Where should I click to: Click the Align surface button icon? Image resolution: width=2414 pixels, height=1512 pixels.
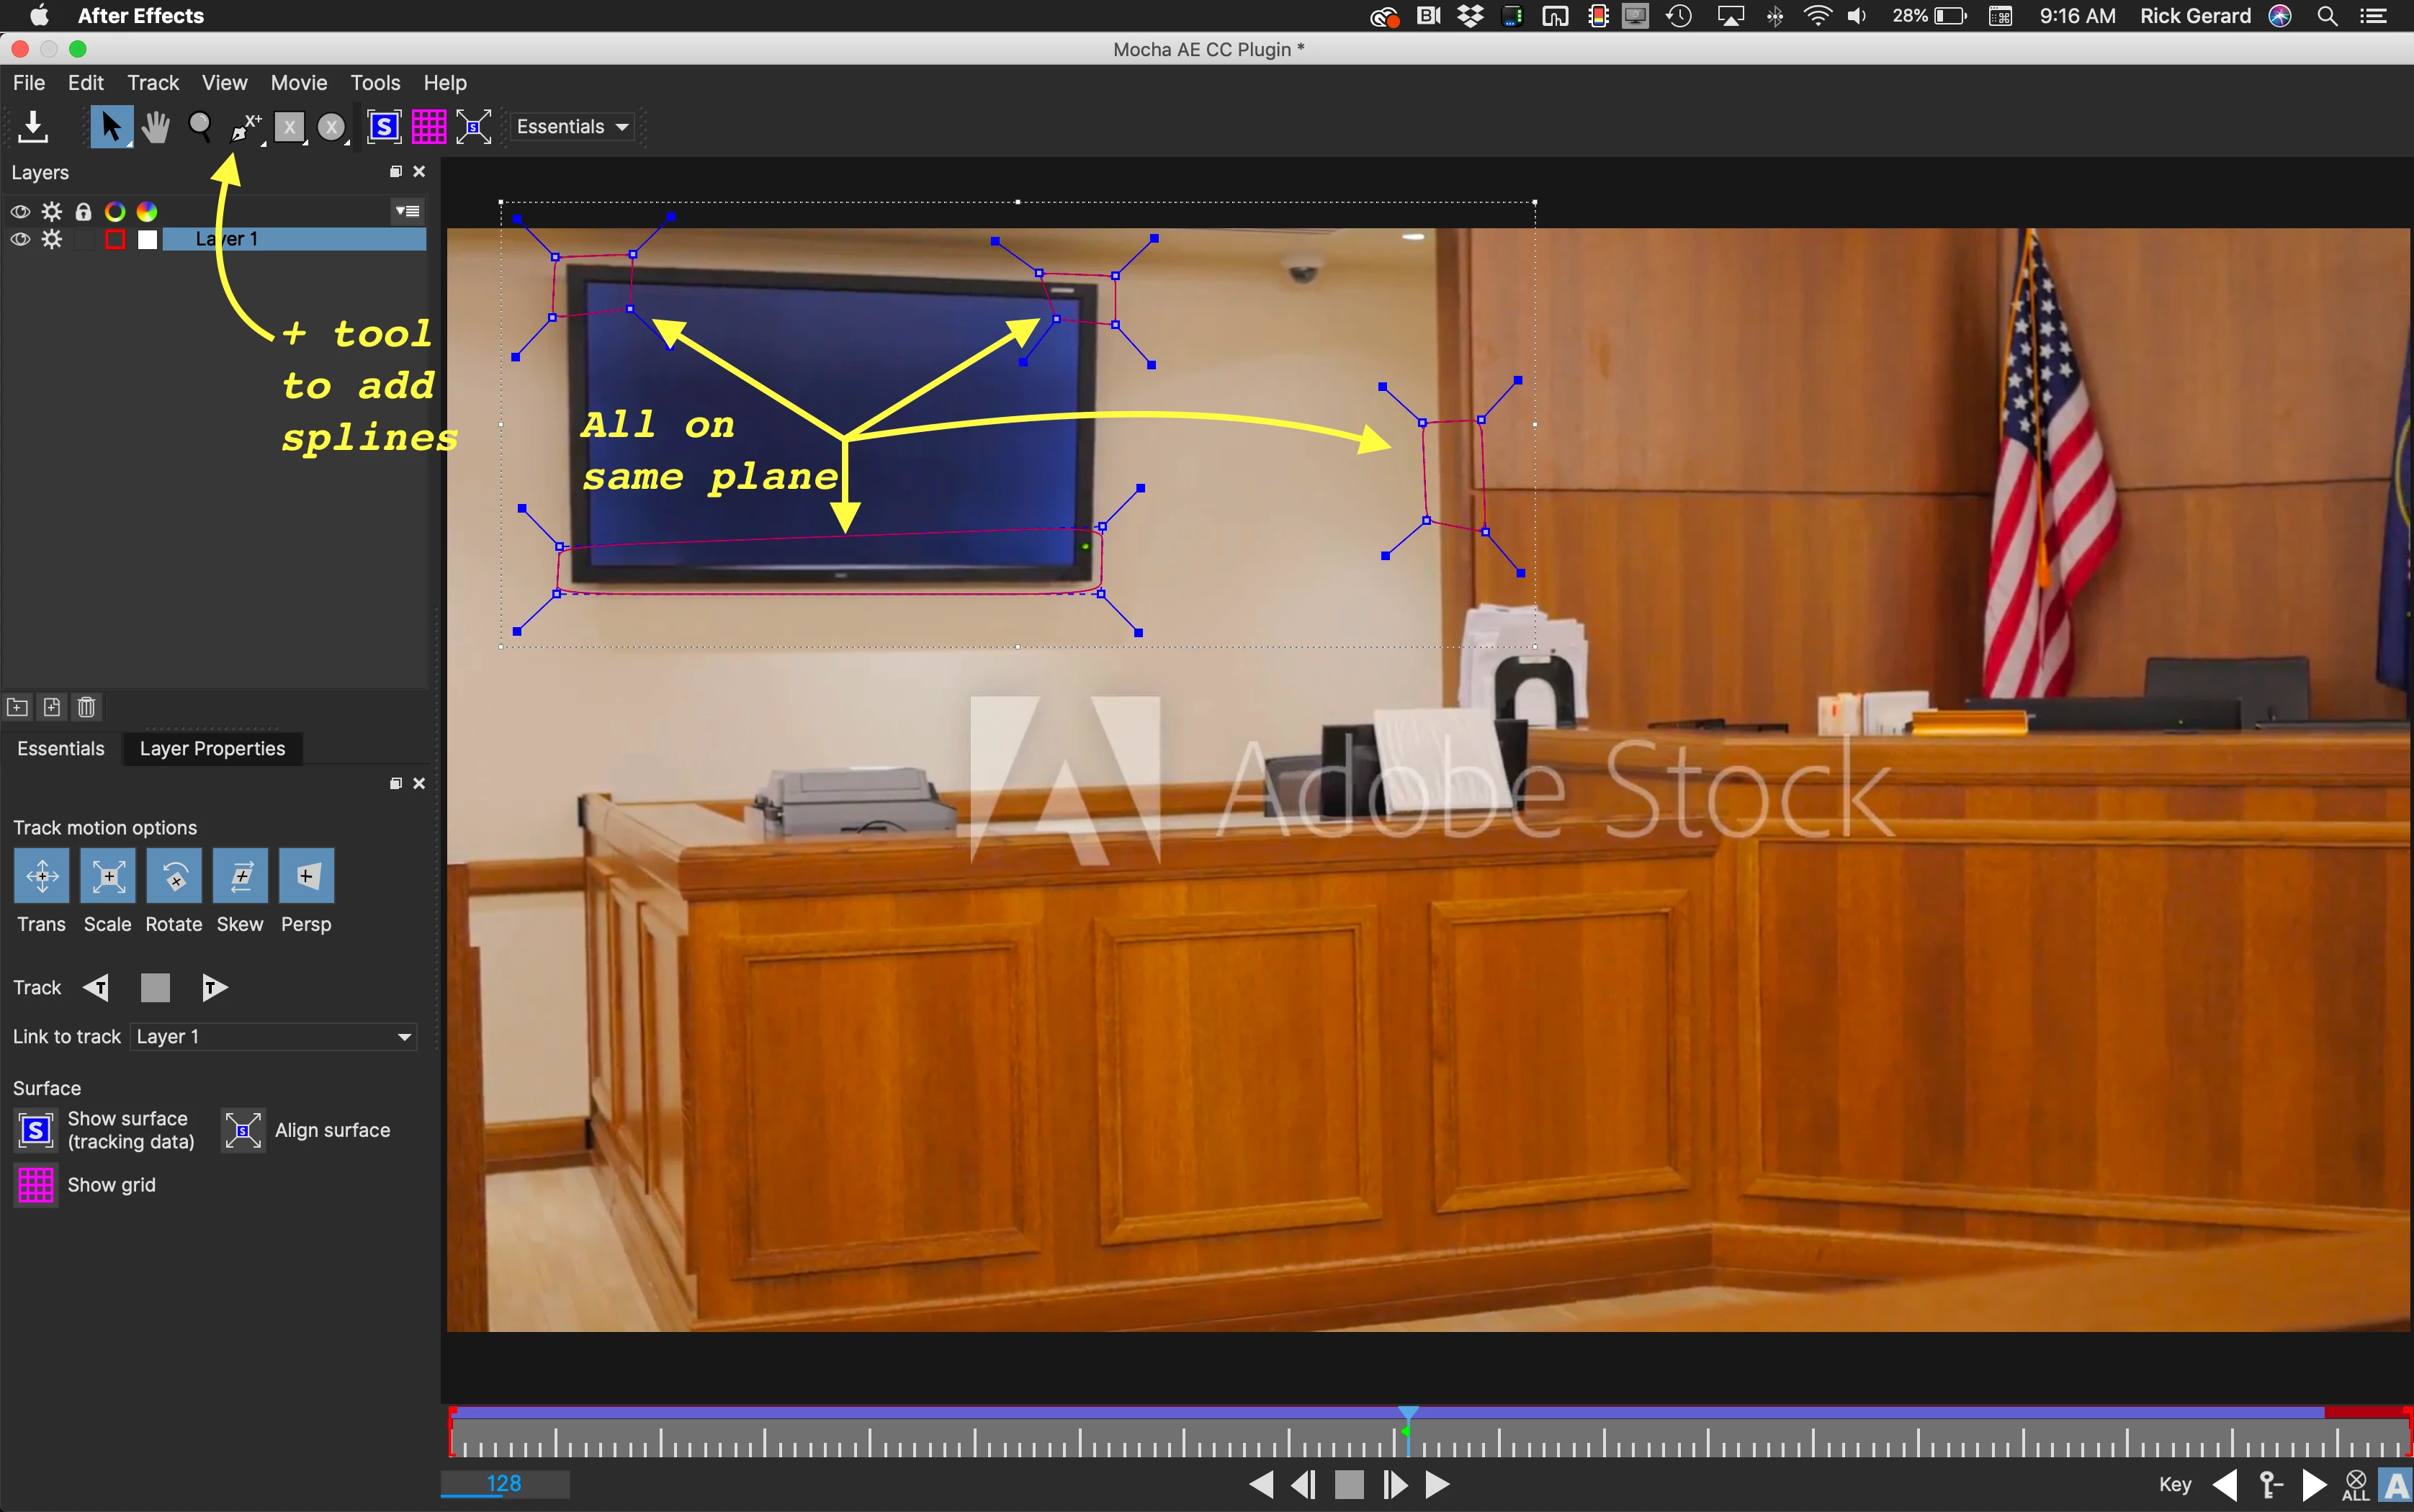pyautogui.click(x=243, y=1130)
